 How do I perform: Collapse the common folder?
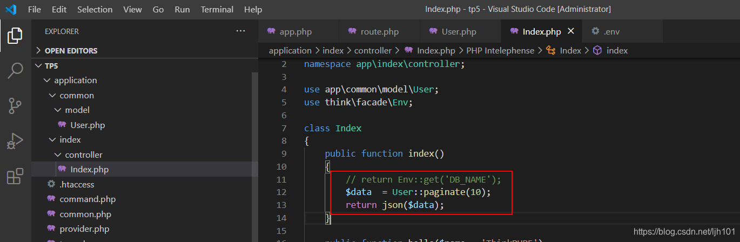[52, 96]
